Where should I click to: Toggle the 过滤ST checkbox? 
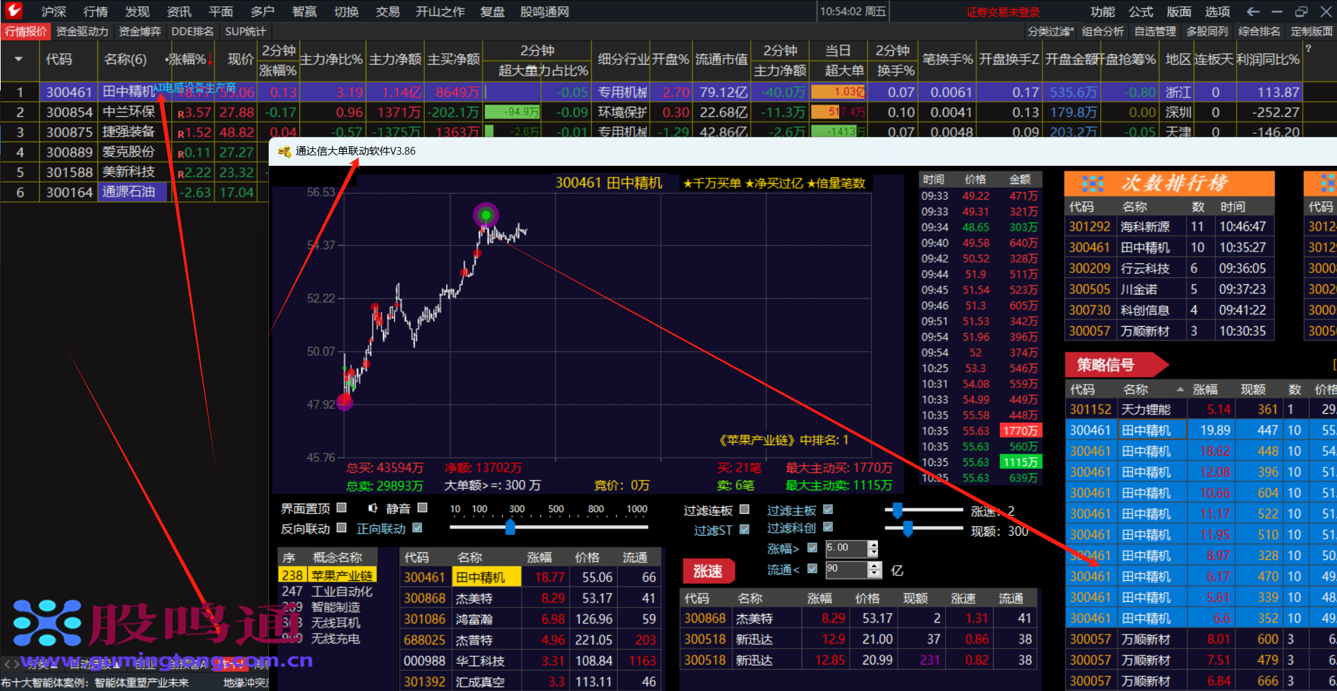(744, 529)
